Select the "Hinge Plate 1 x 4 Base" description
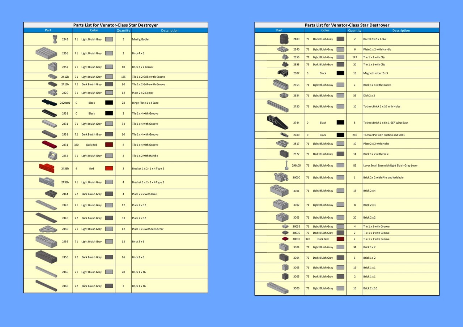Image resolution: width=463 pixels, height=327 pixels. pyautogui.click(x=145, y=103)
